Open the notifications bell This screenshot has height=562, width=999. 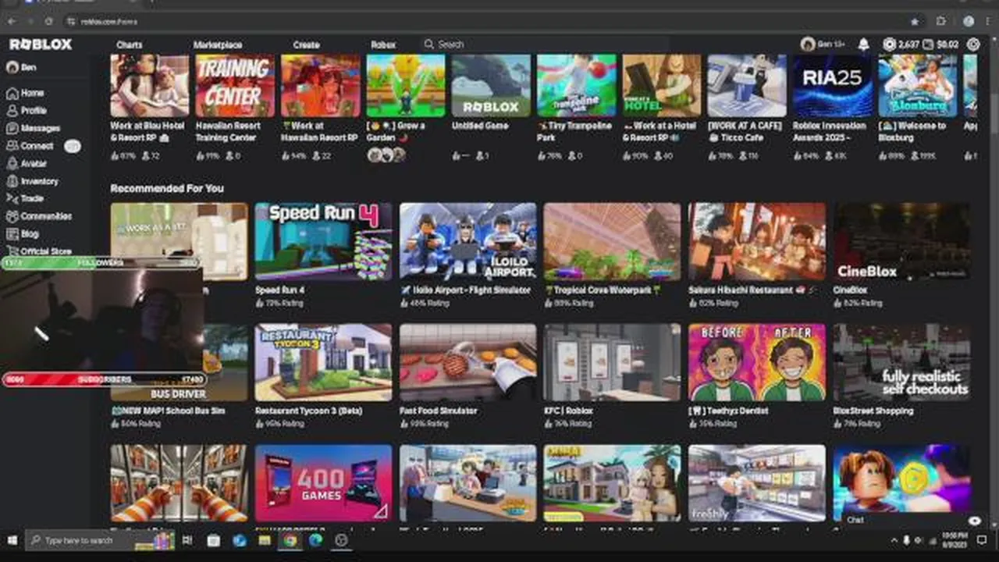tap(863, 44)
